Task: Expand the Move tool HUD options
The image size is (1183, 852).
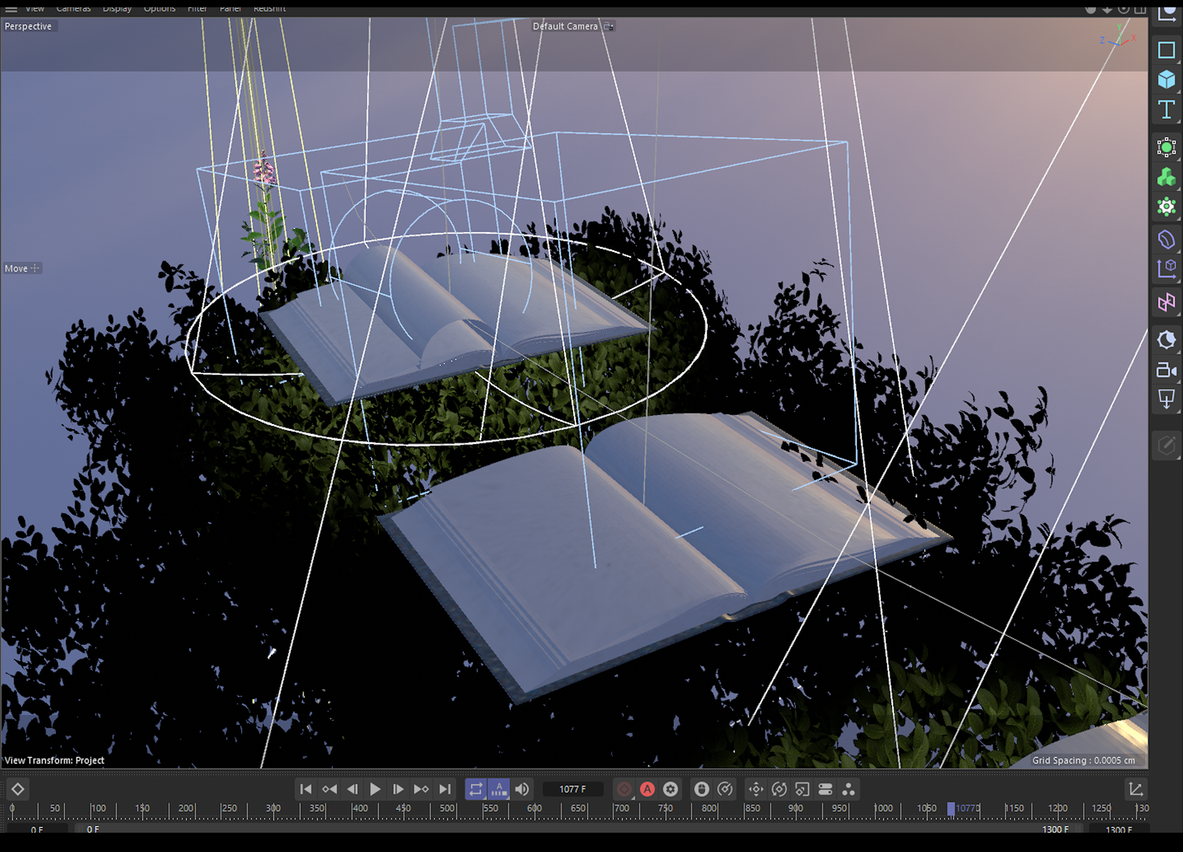Action: pyautogui.click(x=36, y=269)
